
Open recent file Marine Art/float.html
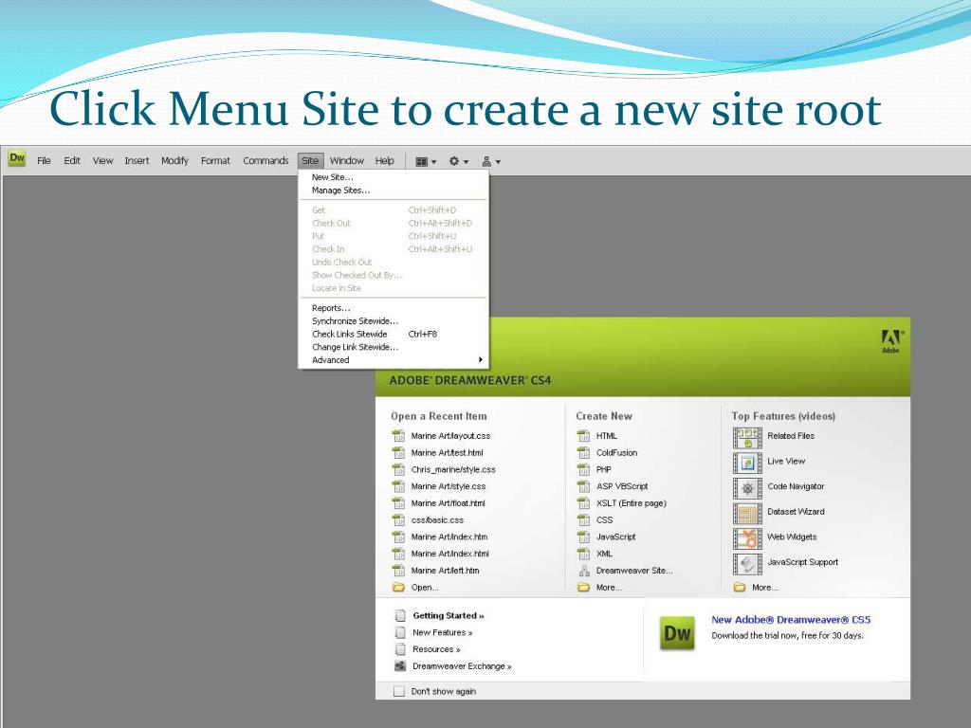(448, 503)
